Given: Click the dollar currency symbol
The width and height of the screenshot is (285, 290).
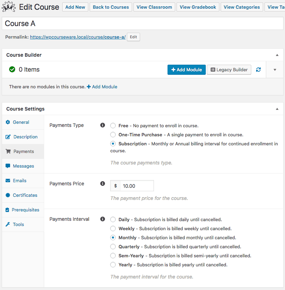Looking at the screenshot, I should pyautogui.click(x=115, y=186).
